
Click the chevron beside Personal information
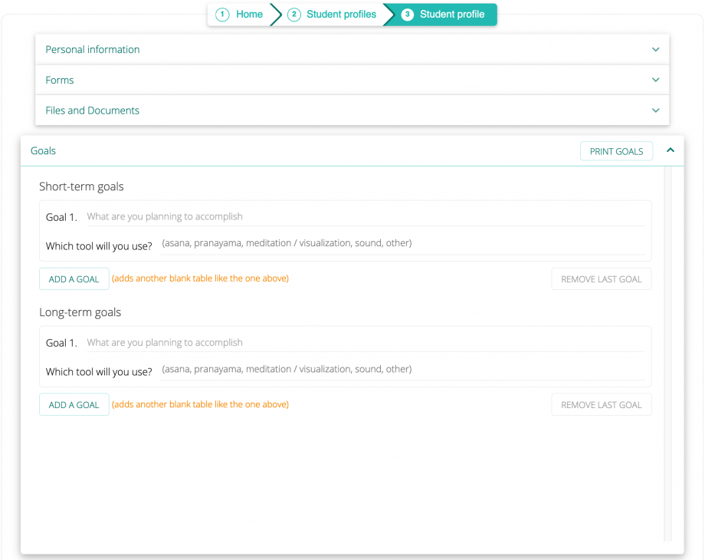coord(656,49)
